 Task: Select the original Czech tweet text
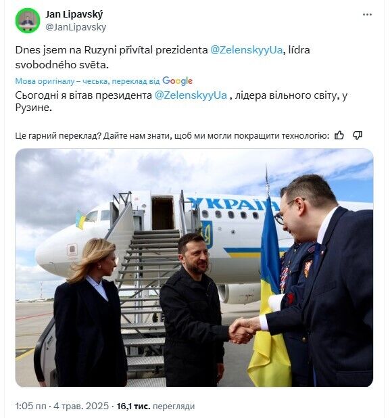[162, 57]
